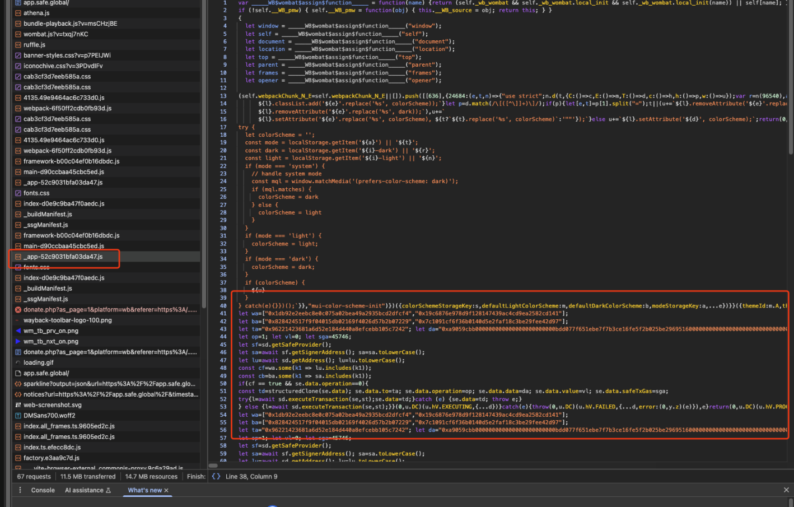
Task: Click the wm_tb_nxt_on.png image icon
Action: [18, 342]
